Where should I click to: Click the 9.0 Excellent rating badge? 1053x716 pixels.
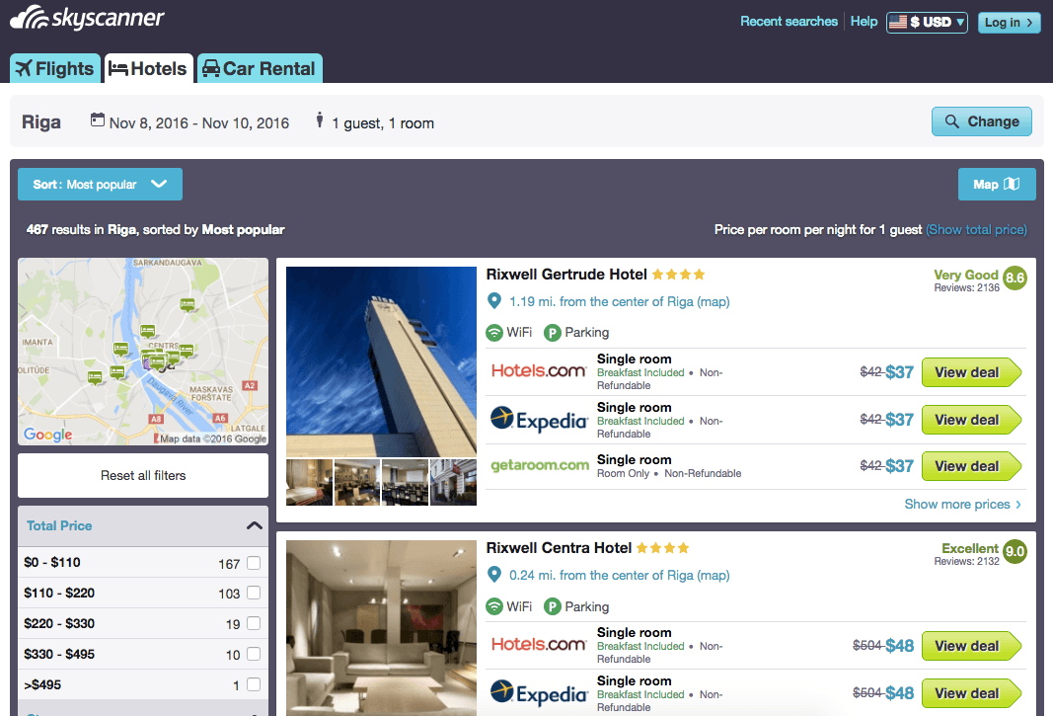coord(1015,551)
